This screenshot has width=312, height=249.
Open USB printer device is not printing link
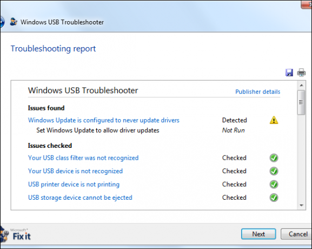coord(74,185)
